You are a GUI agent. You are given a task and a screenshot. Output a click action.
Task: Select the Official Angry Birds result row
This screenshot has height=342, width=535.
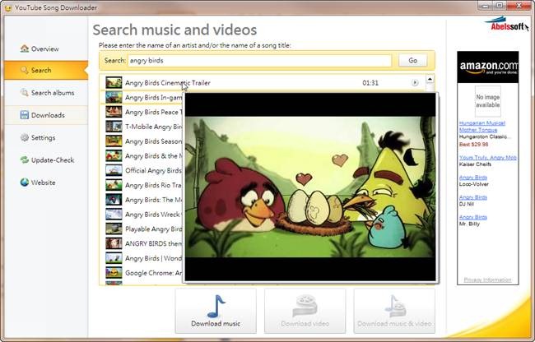[142, 171]
